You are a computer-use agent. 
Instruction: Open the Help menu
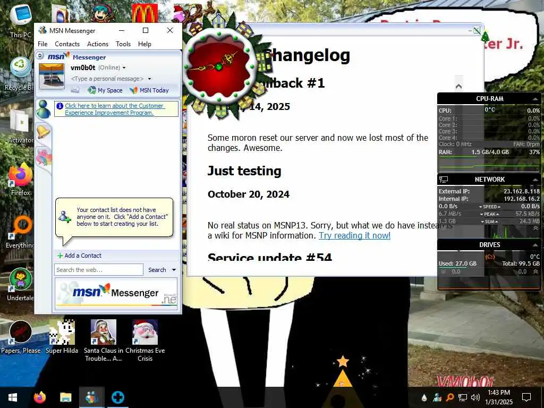click(x=144, y=44)
